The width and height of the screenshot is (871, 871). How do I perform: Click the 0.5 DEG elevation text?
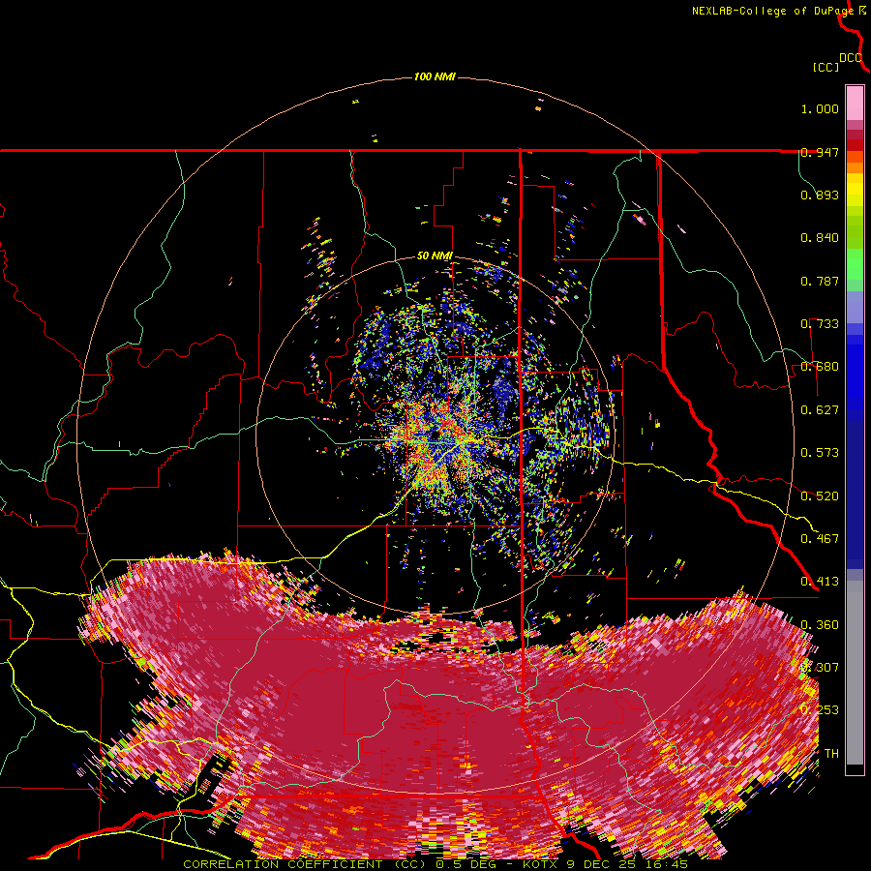click(466, 864)
